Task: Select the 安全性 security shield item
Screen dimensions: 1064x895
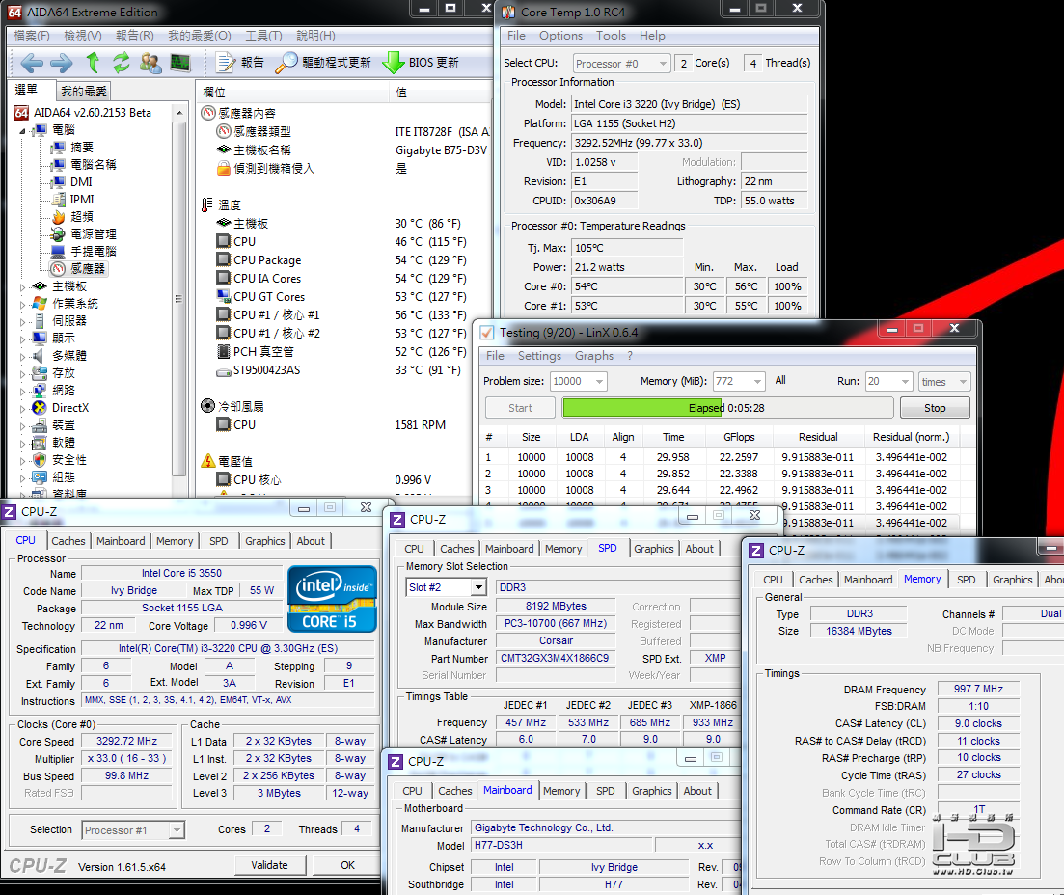Action: coord(60,460)
